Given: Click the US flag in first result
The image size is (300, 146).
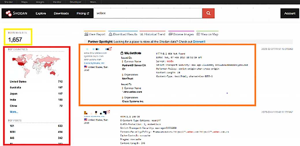Looking at the screenshot, I should pos(85,67).
